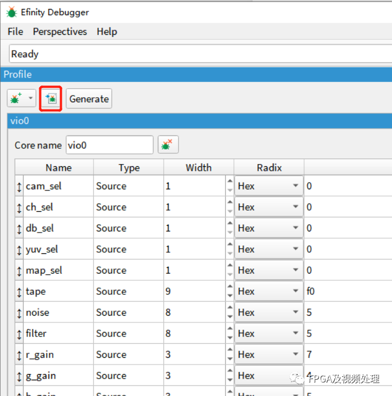Click the reorder arrow icon for tape row
Screen dimensions: 392x396
pyautogui.click(x=19, y=292)
